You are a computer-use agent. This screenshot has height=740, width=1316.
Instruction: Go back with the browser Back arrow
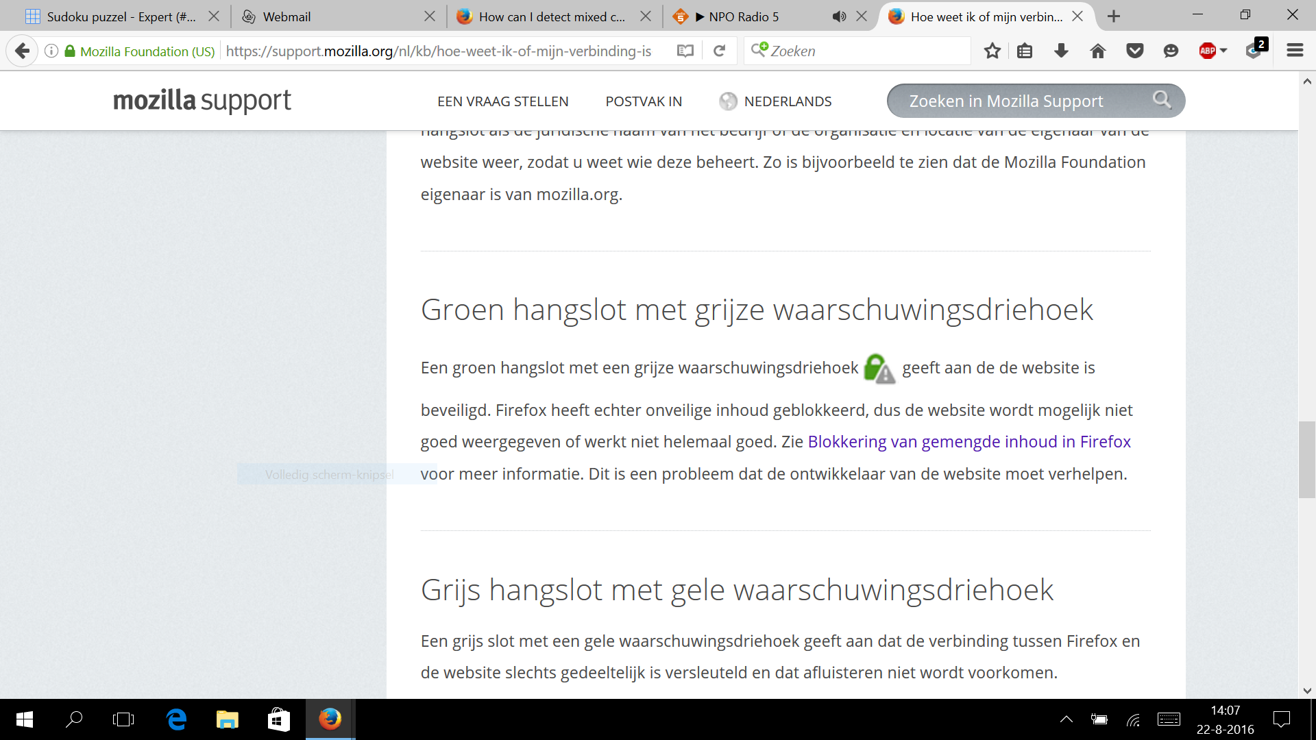[22, 51]
